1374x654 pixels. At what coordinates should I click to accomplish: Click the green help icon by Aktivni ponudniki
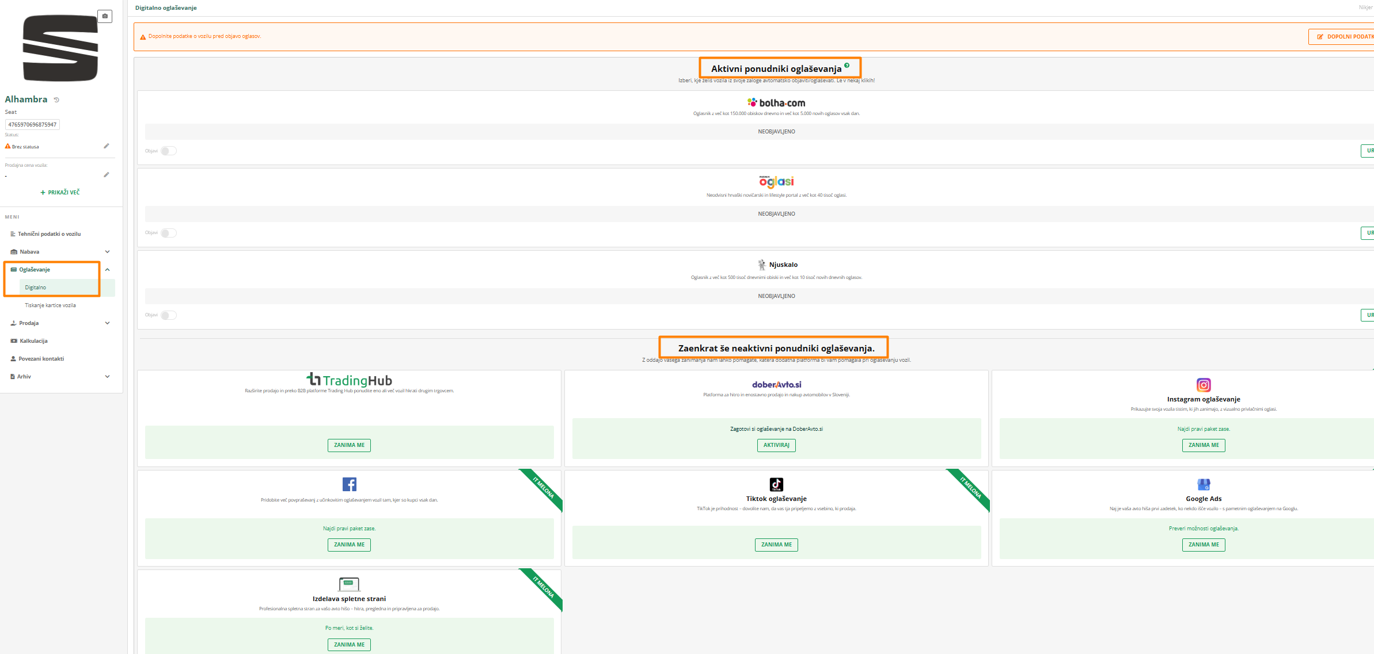coord(847,66)
